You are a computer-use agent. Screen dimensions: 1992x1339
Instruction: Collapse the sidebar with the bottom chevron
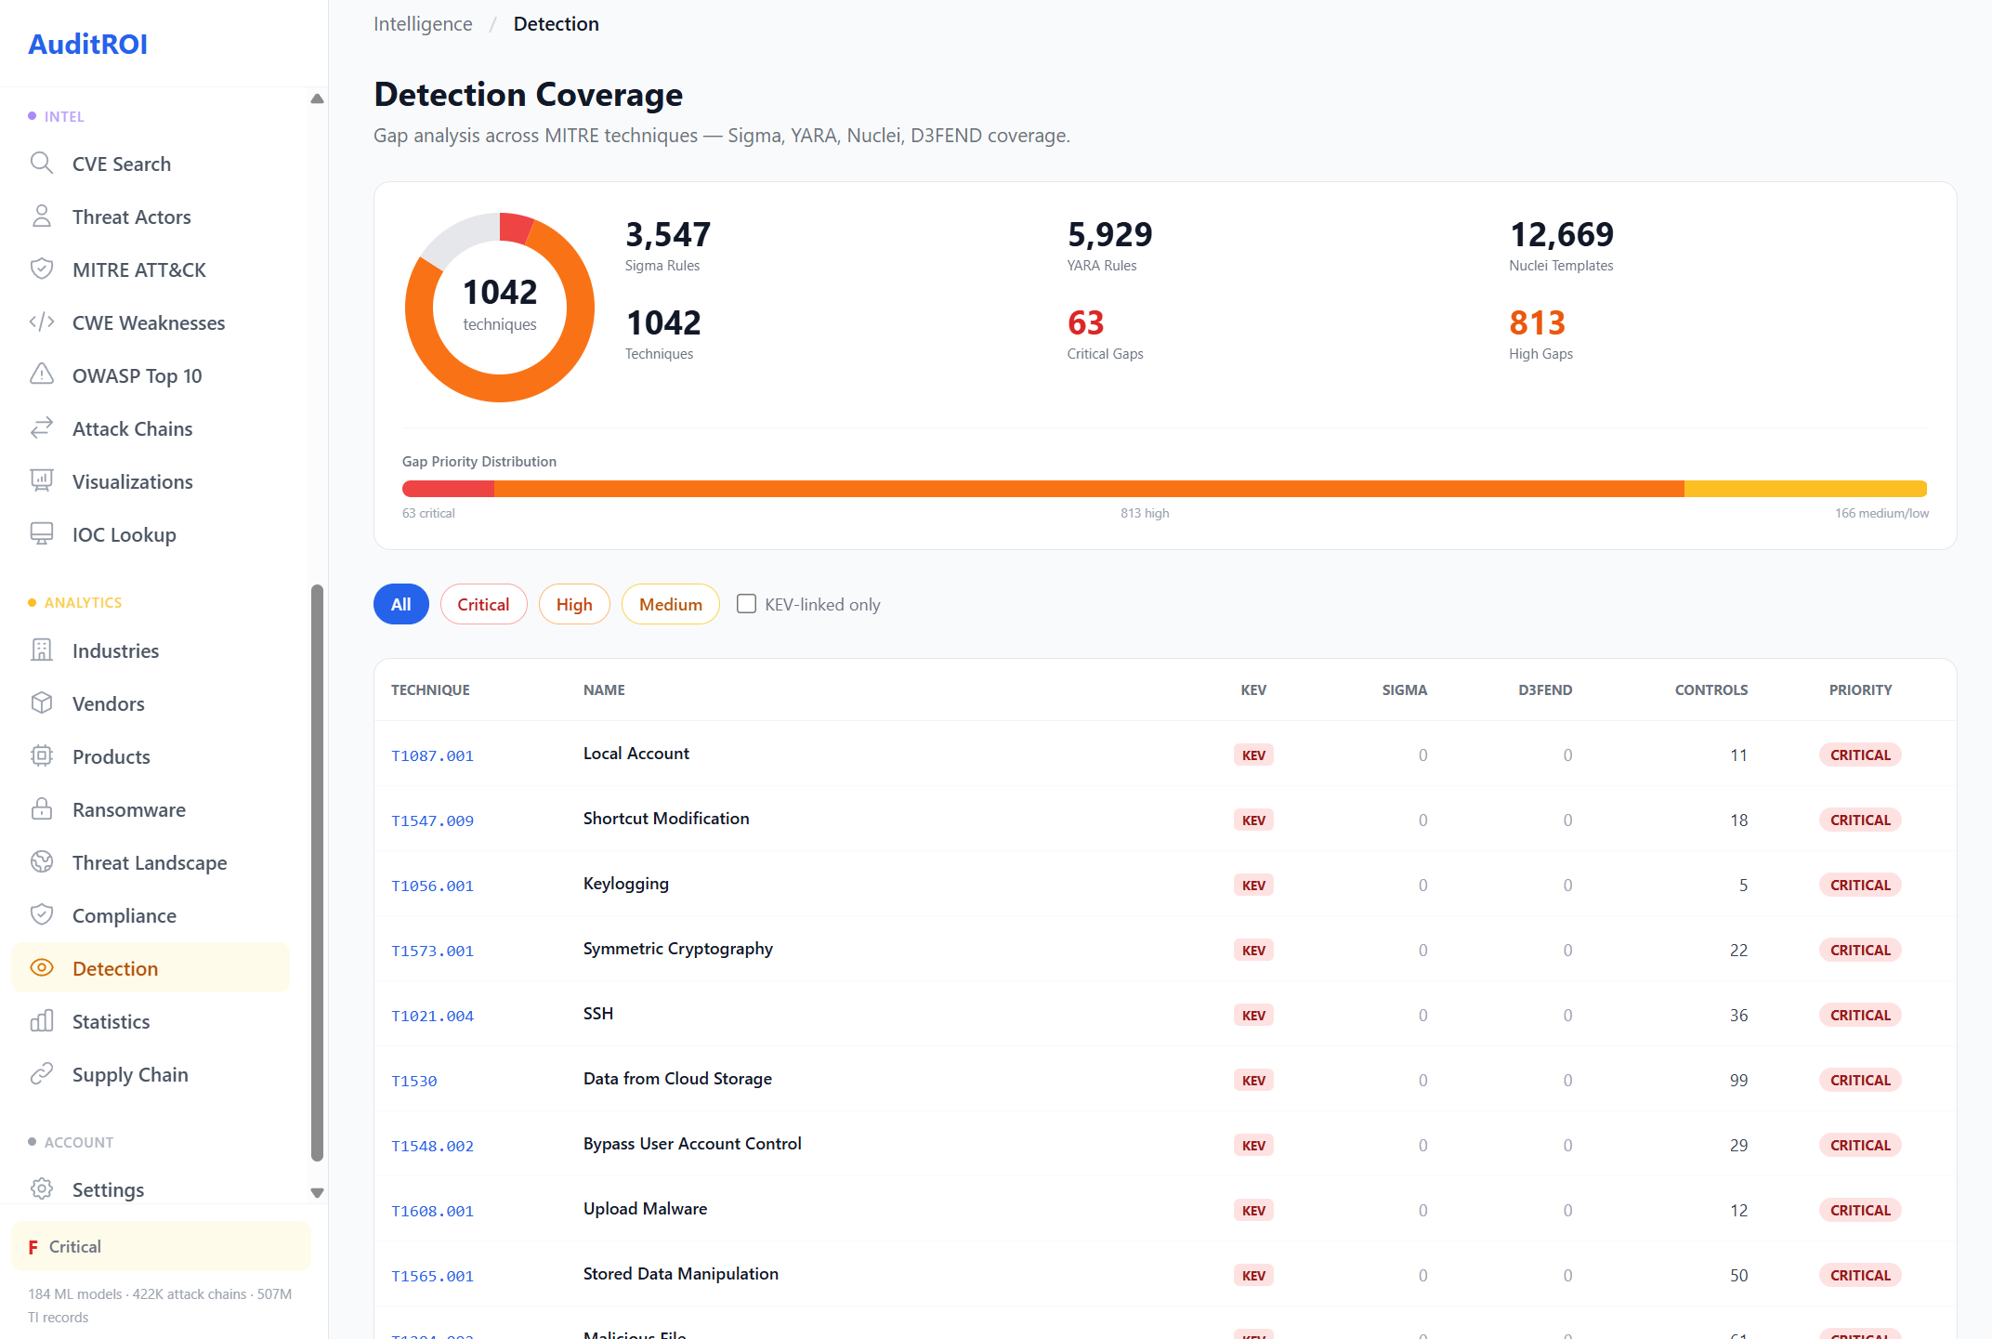tap(317, 1192)
